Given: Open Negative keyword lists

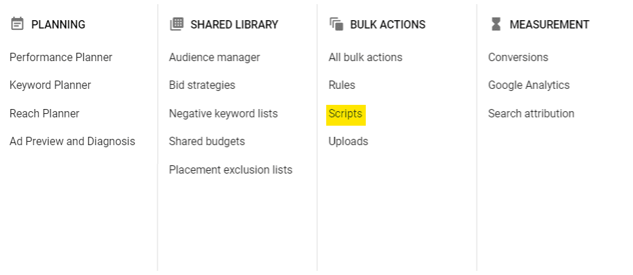Looking at the screenshot, I should tap(223, 113).
